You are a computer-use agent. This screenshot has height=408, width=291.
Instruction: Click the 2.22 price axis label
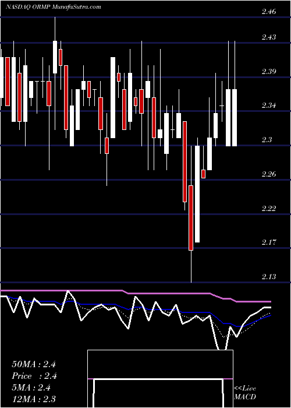269,208
